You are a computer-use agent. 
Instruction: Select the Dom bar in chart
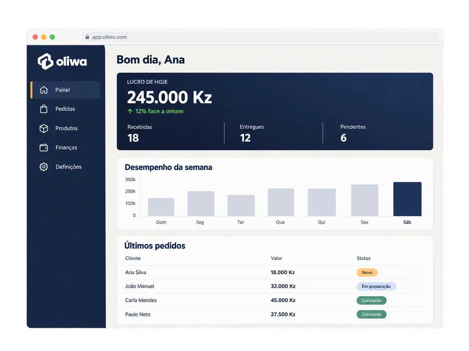tap(161, 207)
